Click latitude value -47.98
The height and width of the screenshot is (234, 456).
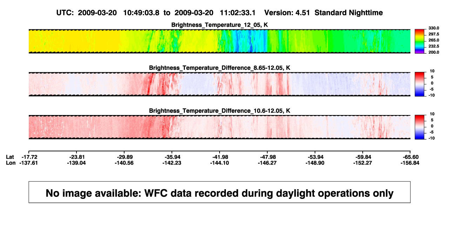(267, 157)
